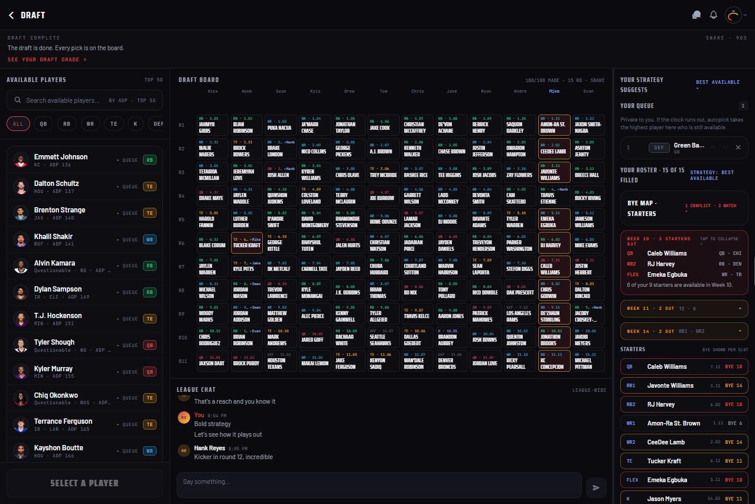This screenshot has width=755, height=504.
Task: Click the search magnifier icon
Action: click(x=18, y=100)
